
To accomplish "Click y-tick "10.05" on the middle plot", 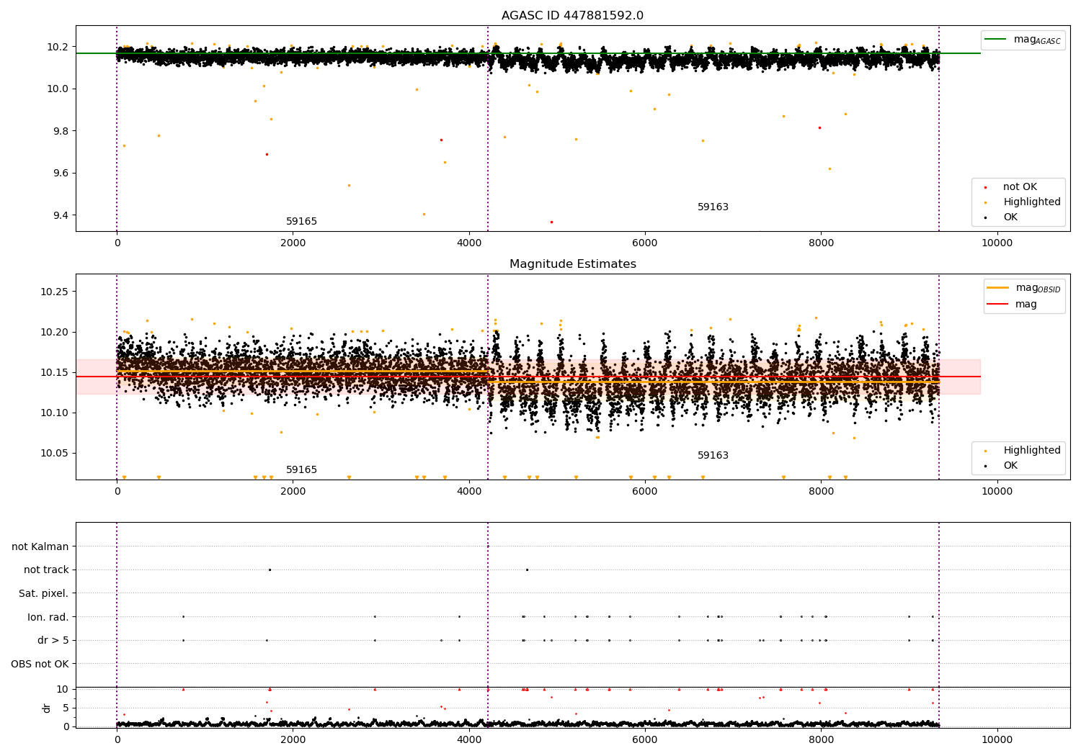I will (55, 453).
